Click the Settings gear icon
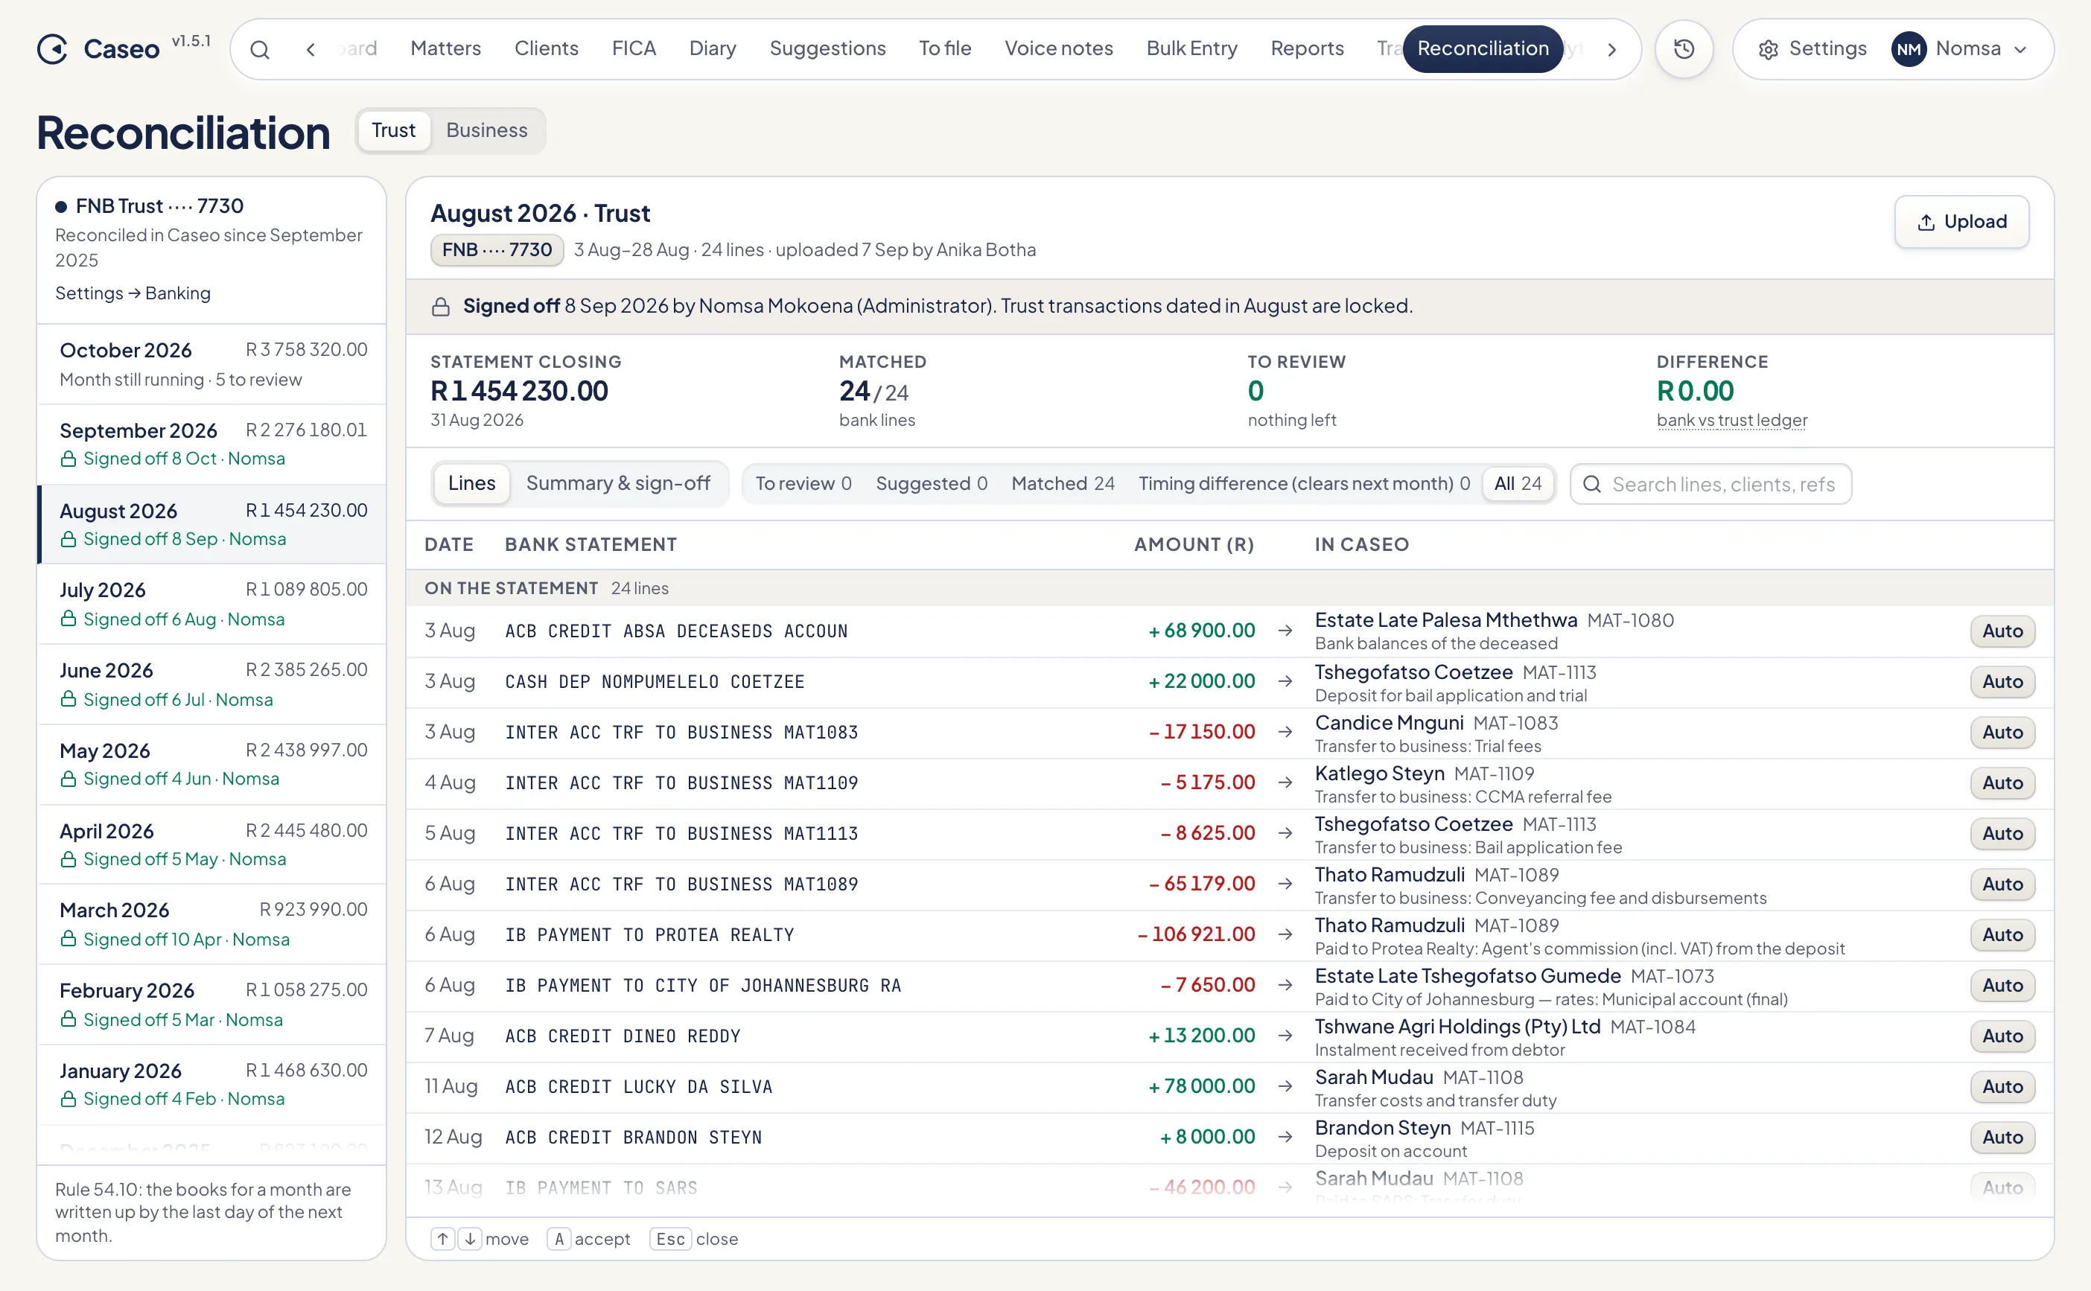This screenshot has height=1291, width=2091. click(x=1769, y=50)
